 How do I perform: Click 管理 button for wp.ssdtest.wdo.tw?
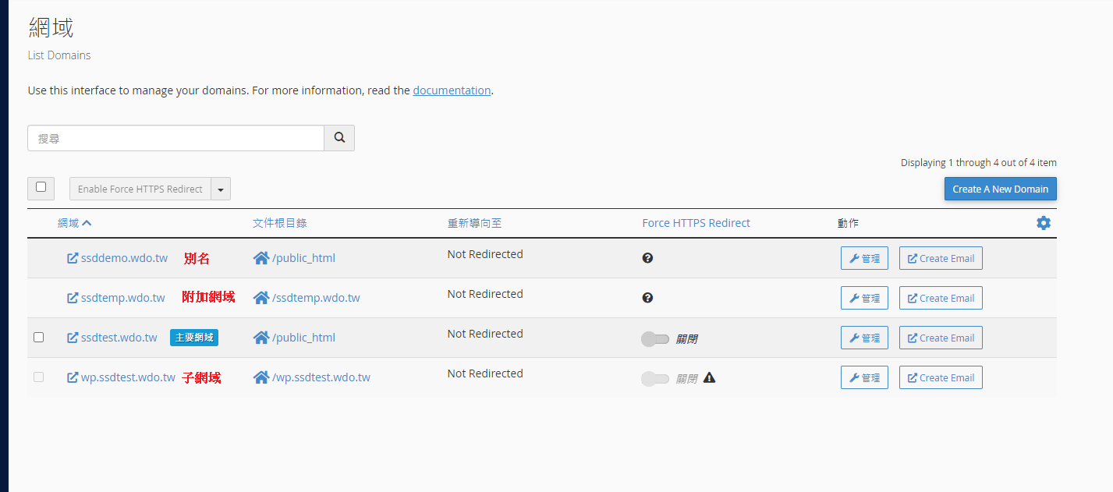[x=864, y=377]
